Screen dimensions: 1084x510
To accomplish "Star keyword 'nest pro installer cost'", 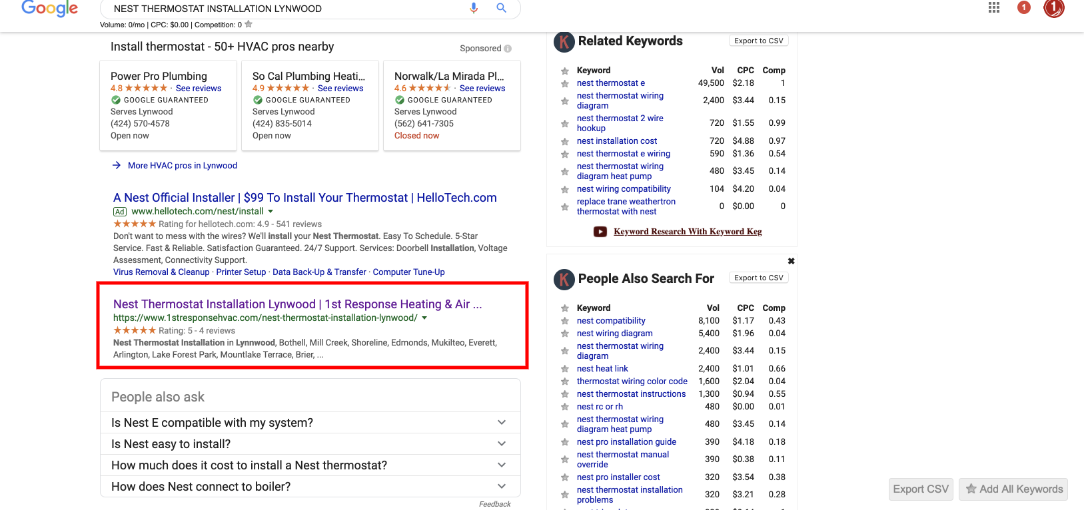I will (x=565, y=478).
